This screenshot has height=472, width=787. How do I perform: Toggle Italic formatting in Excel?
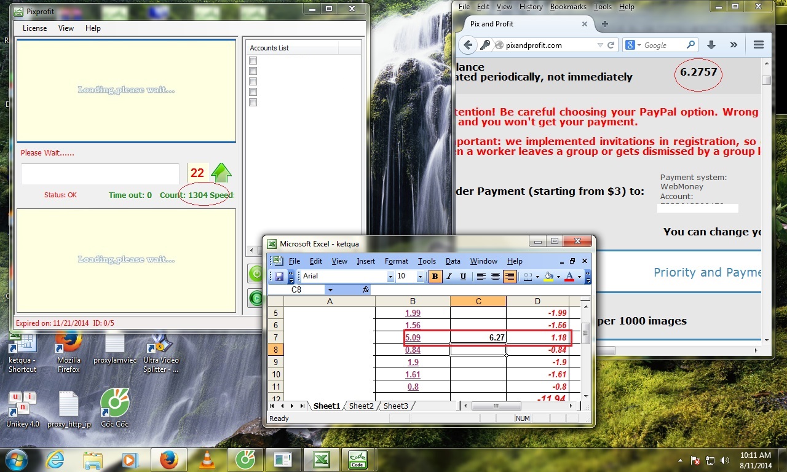449,277
